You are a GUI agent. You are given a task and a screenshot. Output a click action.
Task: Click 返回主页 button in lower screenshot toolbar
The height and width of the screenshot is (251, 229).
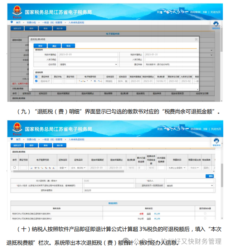point(17,145)
